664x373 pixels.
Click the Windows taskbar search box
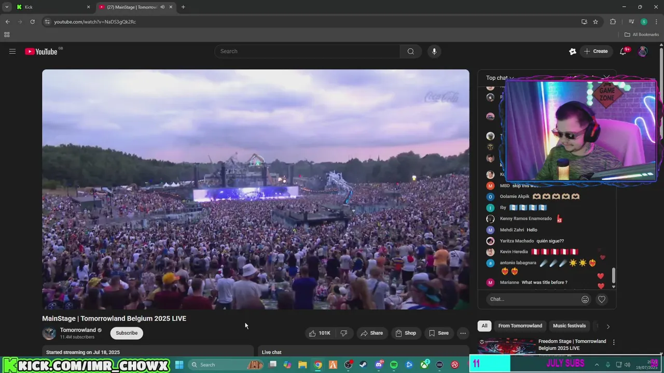[226, 365]
